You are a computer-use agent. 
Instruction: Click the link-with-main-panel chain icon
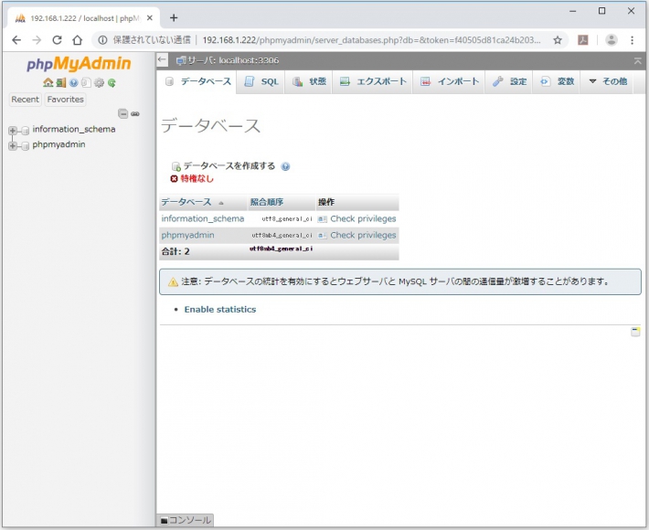click(135, 113)
